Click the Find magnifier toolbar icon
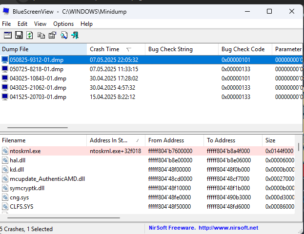Viewport: 304px width, 234px height. 64,35
